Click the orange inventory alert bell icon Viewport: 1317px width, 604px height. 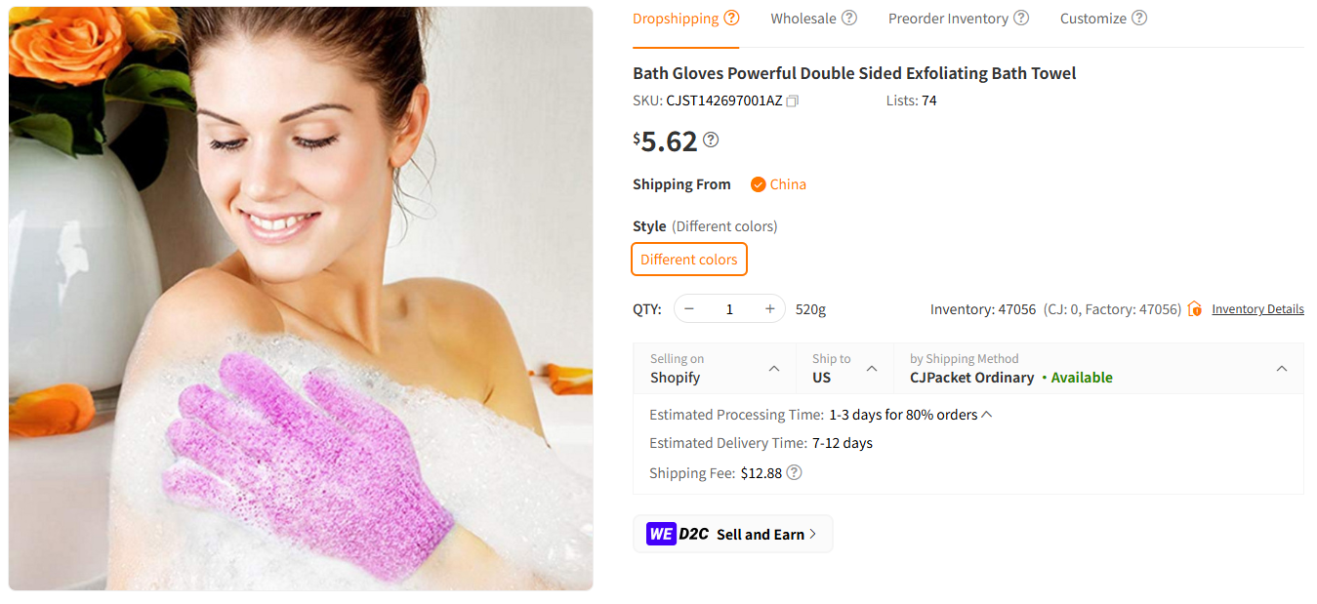(x=1195, y=308)
